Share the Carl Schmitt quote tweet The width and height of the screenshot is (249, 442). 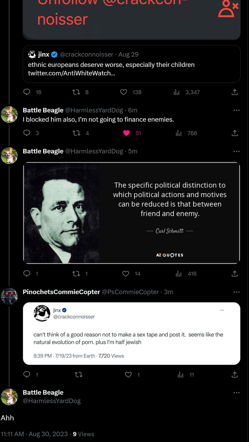235,274
